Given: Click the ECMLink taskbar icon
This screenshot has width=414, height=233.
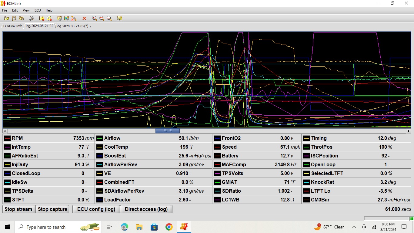Looking at the screenshot, I should [x=184, y=227].
